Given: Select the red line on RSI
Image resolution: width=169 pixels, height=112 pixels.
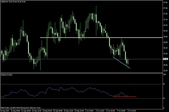Looking at the screenshot, I should click(125, 97).
